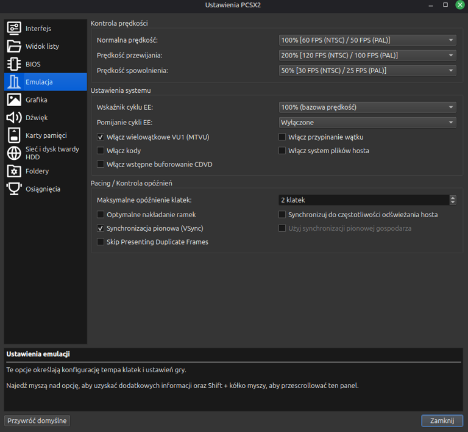
Task: Expand the Normalna prędkość dropdown
Action: pyautogui.click(x=367, y=40)
